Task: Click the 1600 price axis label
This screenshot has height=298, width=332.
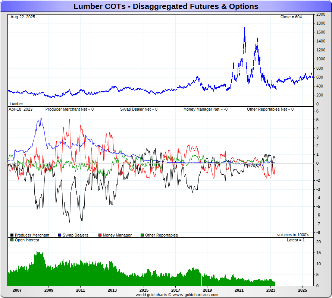Action: [321, 32]
